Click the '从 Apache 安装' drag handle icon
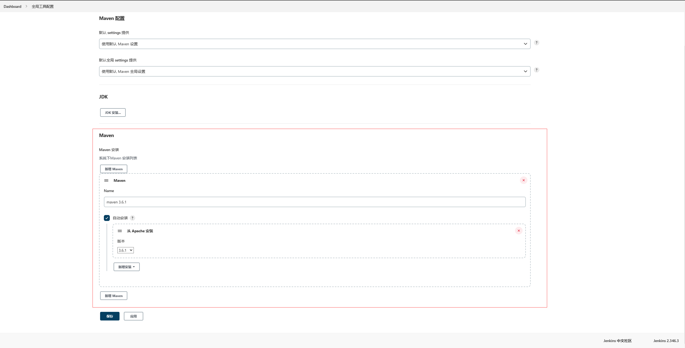 (120, 230)
